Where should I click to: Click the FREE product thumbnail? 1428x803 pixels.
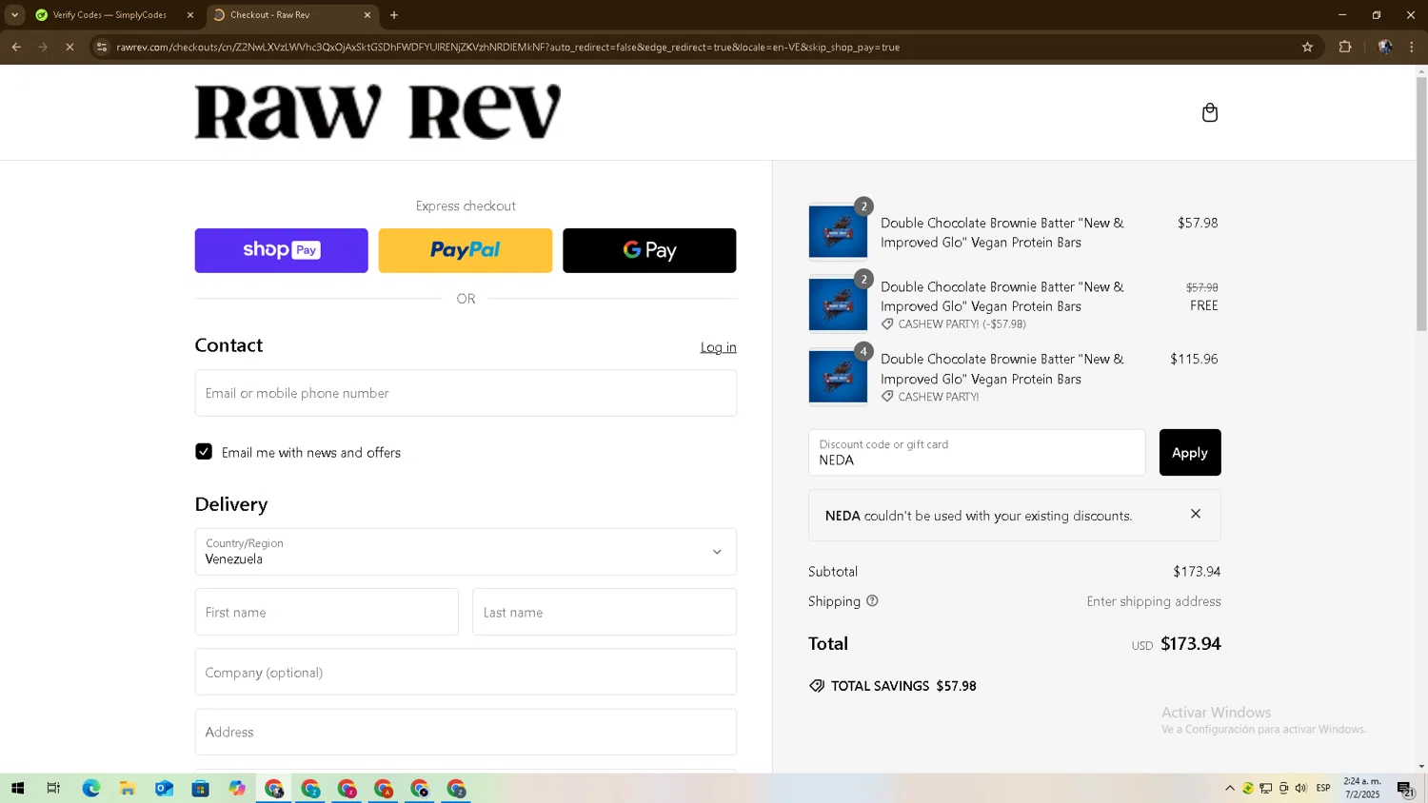[838, 304]
